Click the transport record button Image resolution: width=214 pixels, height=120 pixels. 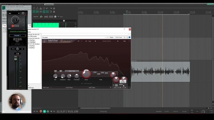pyautogui.click(x=41, y=111)
